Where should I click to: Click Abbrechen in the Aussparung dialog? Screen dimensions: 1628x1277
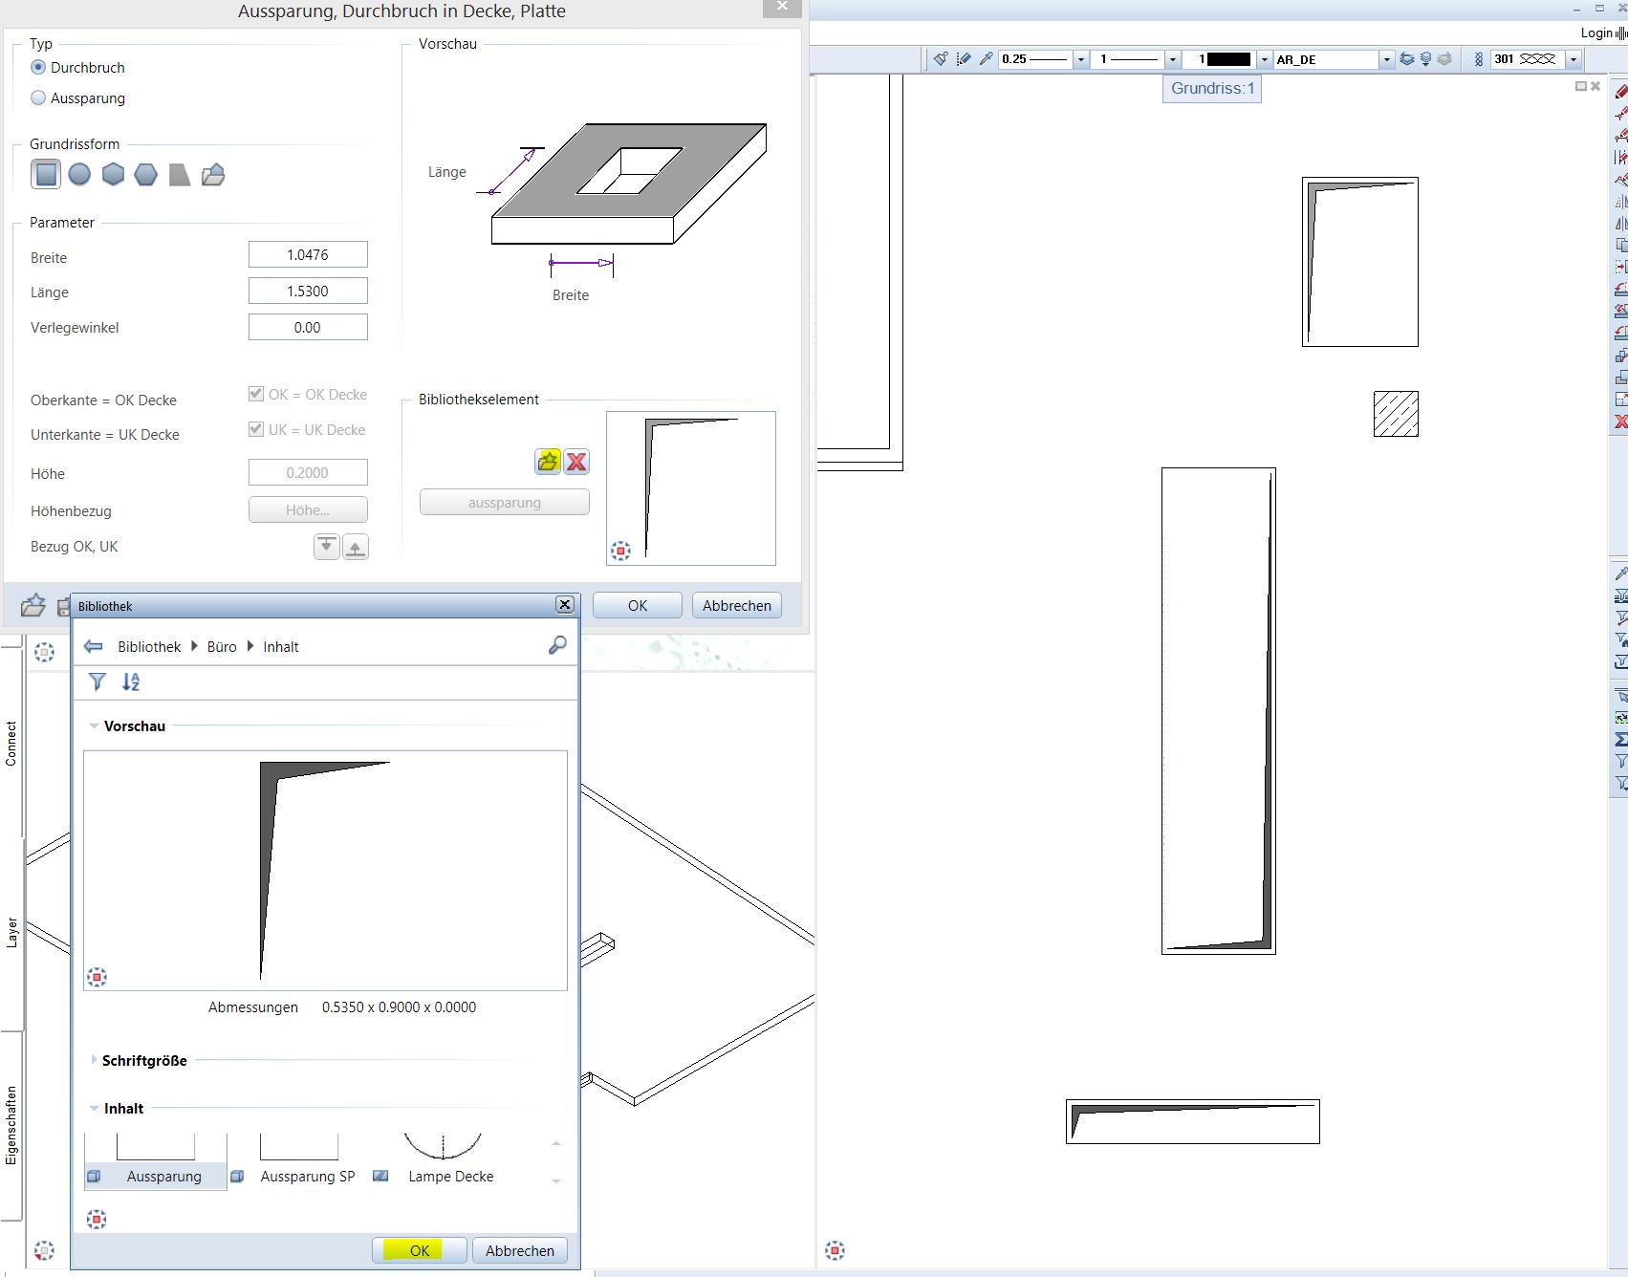736,605
